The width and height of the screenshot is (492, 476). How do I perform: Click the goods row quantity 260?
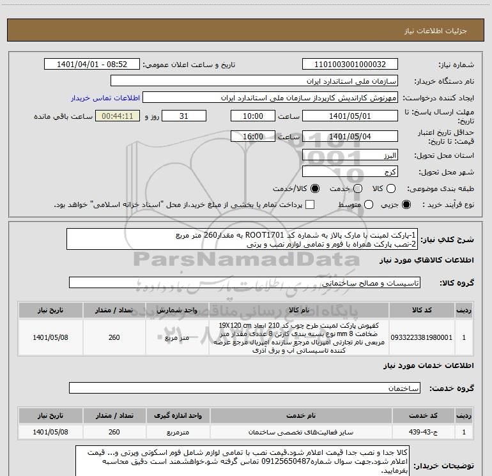coord(114,337)
